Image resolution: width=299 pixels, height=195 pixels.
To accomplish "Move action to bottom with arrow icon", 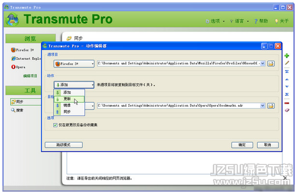I will 287,94.
